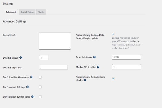Image resolution: width=162 pixels, height=108 pixels.
Task: Focus the Decimal places field
Action: [43, 57]
